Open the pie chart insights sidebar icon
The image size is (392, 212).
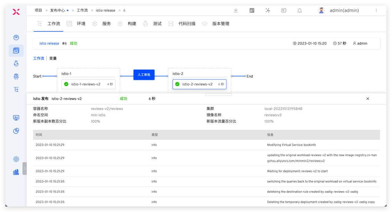16,131
